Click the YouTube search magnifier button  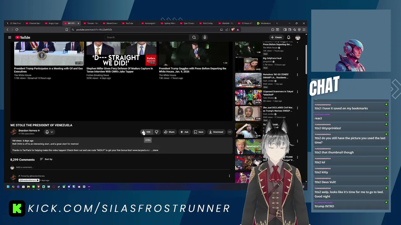(x=194, y=37)
